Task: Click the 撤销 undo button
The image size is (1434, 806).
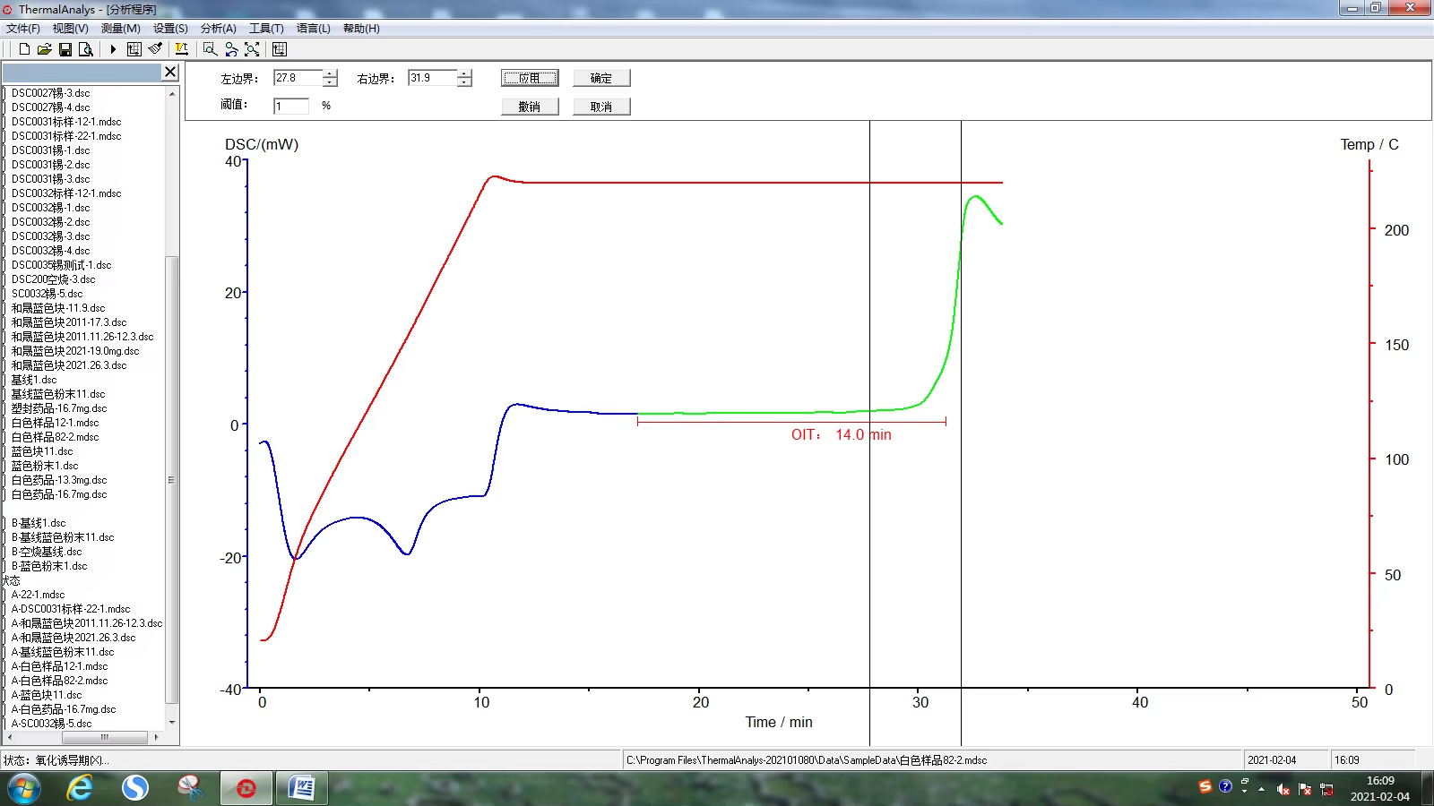Action: coord(530,107)
